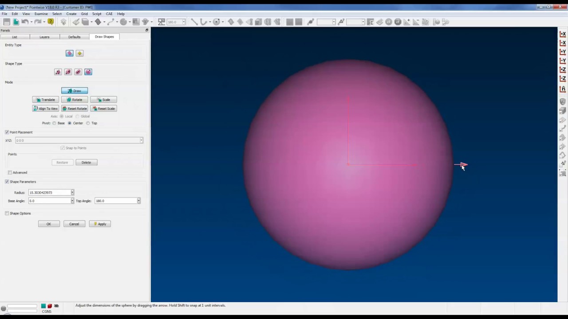Screen dimensions: 568x319
Task: Open the Examine menu
Action: 41,14
